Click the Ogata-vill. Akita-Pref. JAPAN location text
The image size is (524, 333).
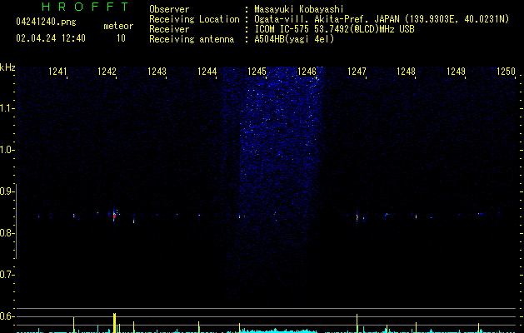[x=382, y=19]
